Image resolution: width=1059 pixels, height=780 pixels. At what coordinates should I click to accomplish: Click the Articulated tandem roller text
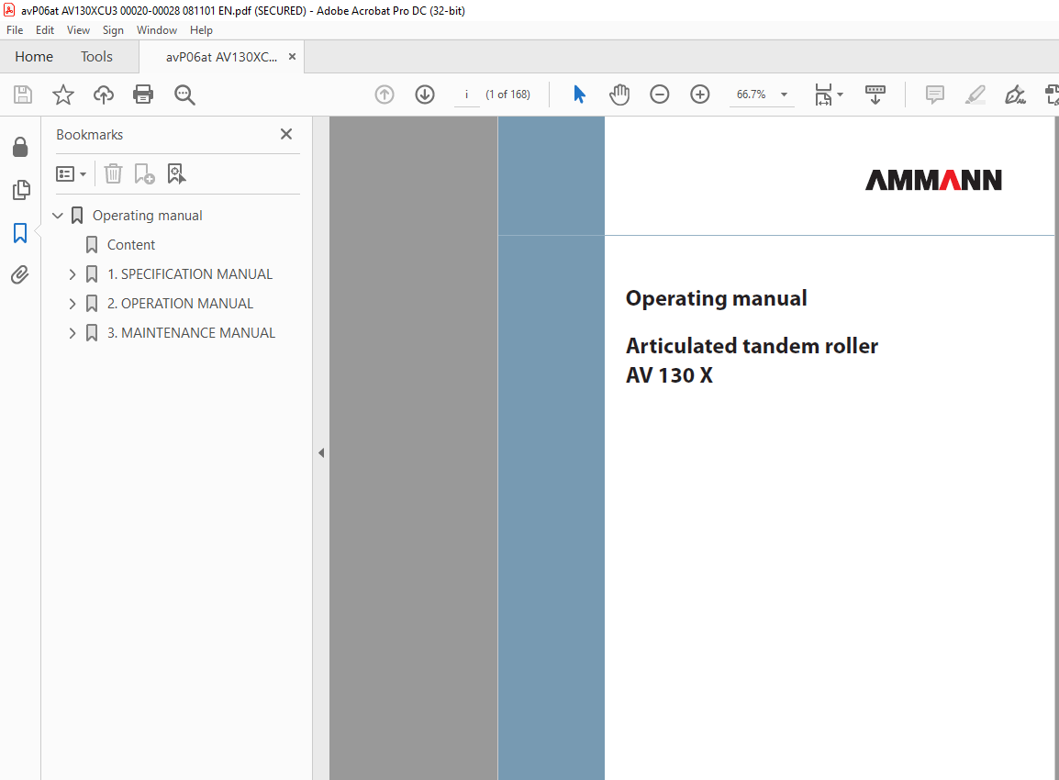(x=752, y=346)
